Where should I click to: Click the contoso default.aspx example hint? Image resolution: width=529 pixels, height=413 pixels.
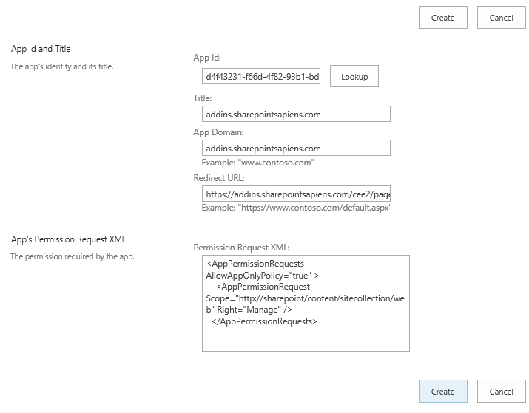click(x=297, y=208)
